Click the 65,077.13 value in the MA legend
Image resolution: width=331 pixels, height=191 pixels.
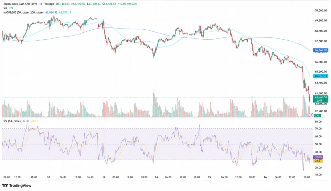(x=65, y=13)
